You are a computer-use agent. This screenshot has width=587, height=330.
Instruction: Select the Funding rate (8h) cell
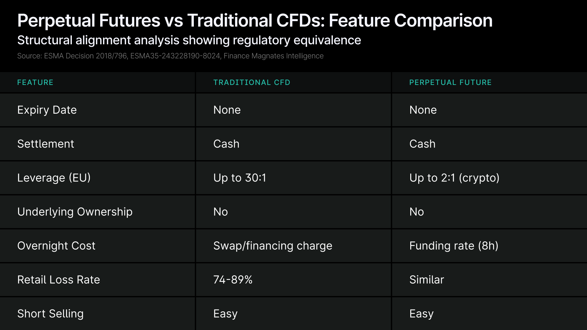click(x=454, y=246)
